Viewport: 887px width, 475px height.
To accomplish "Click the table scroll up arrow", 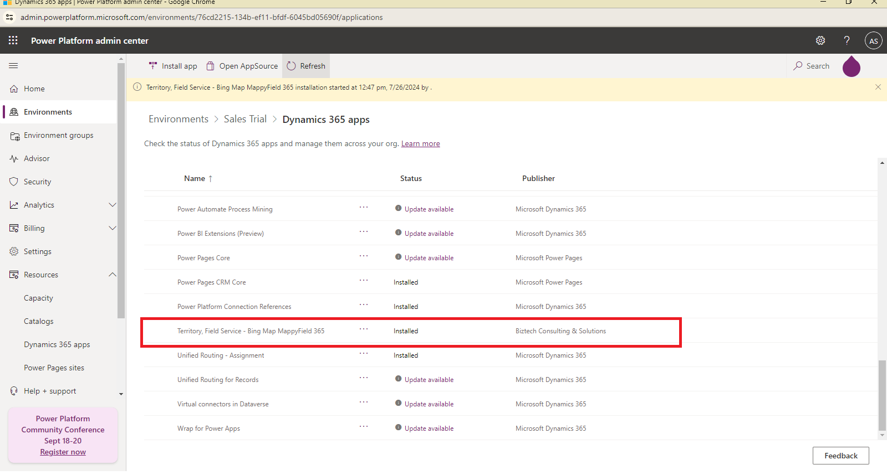I will 882,163.
